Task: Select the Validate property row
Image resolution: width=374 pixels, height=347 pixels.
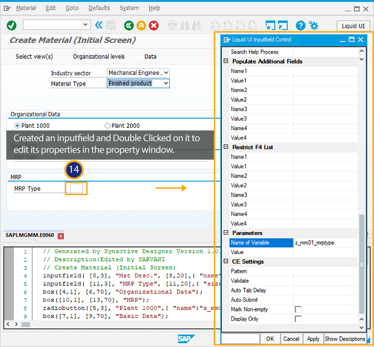Action: 294,281
